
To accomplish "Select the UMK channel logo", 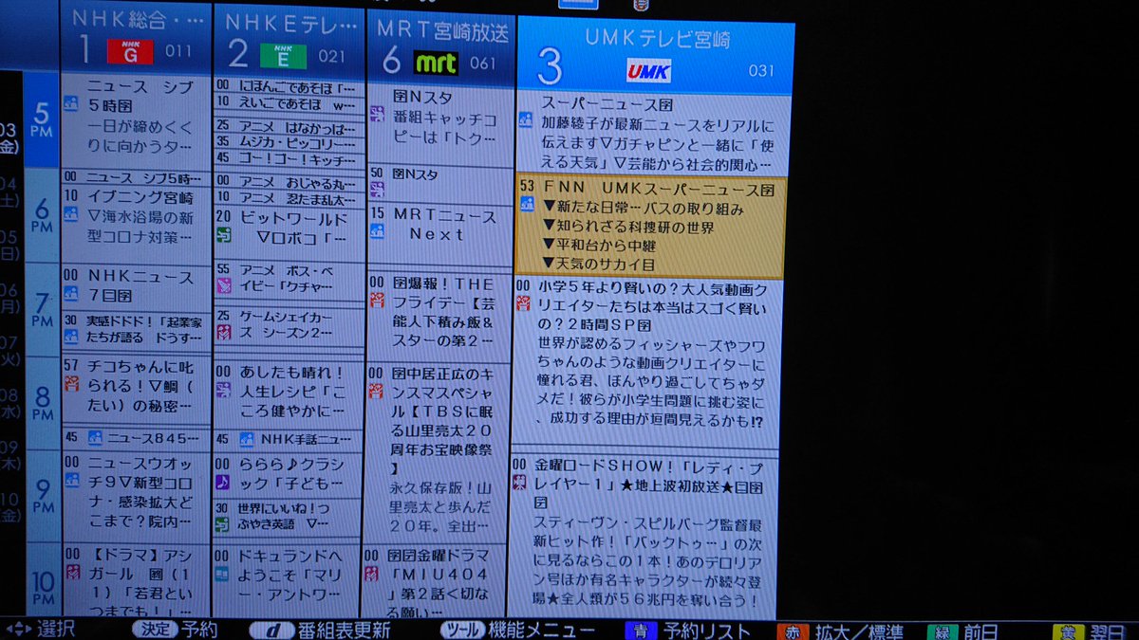I will click(x=650, y=70).
